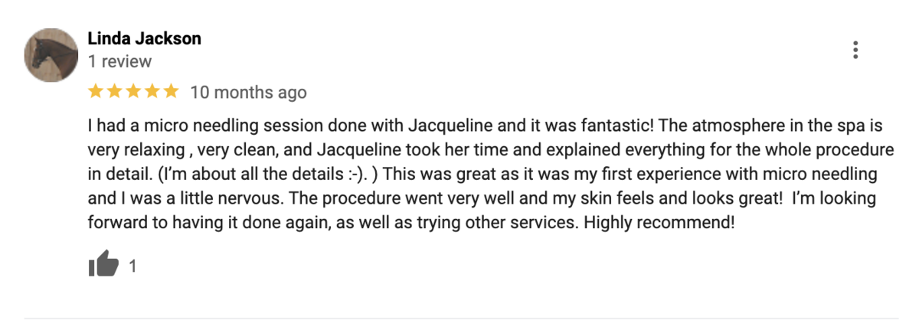This screenshot has width=919, height=330.
Task: Click the fifth gold rating star
Action: pos(170,92)
